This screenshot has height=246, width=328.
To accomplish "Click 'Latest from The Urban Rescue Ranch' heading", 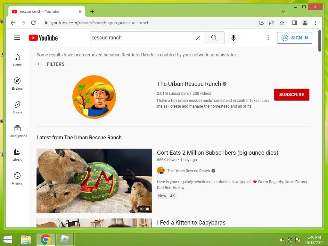I will pos(79,137).
